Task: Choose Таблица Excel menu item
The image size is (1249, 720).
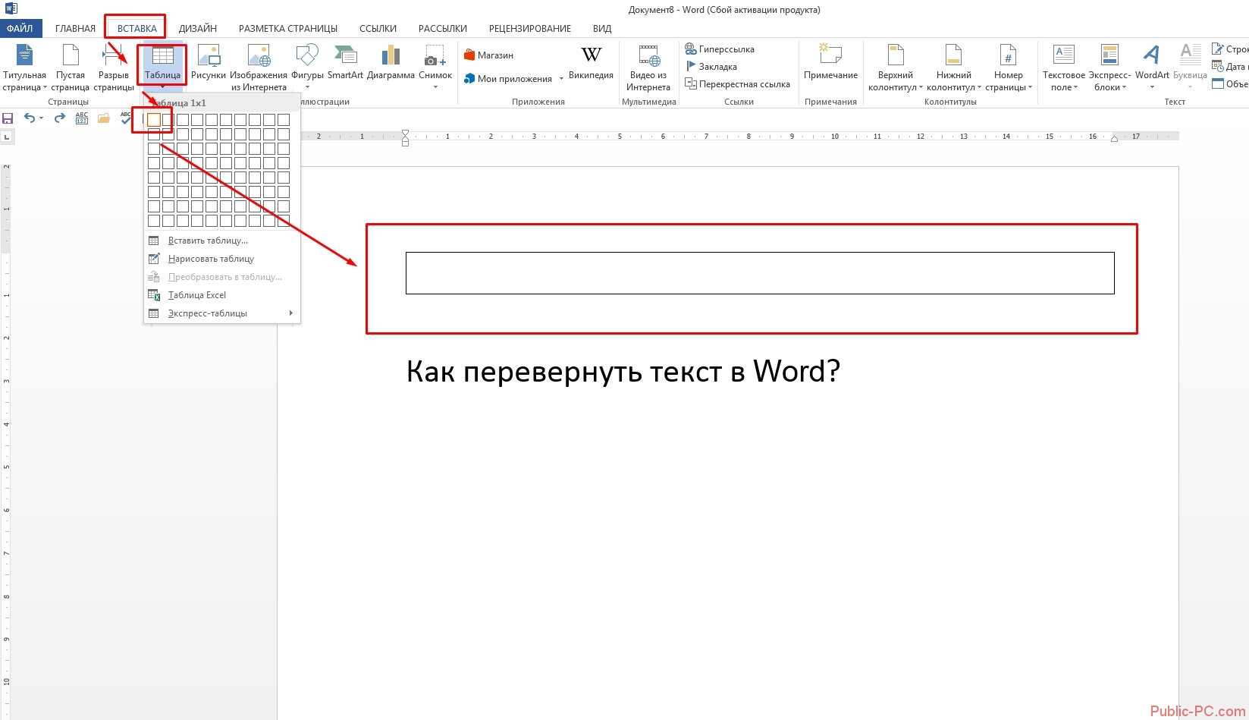Action: (222, 295)
